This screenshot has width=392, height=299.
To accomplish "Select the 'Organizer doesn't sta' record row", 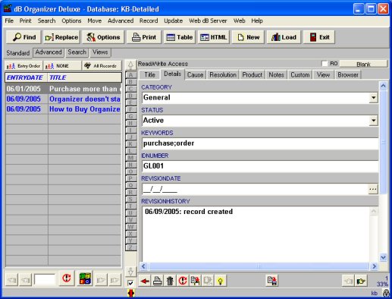I will [63, 99].
